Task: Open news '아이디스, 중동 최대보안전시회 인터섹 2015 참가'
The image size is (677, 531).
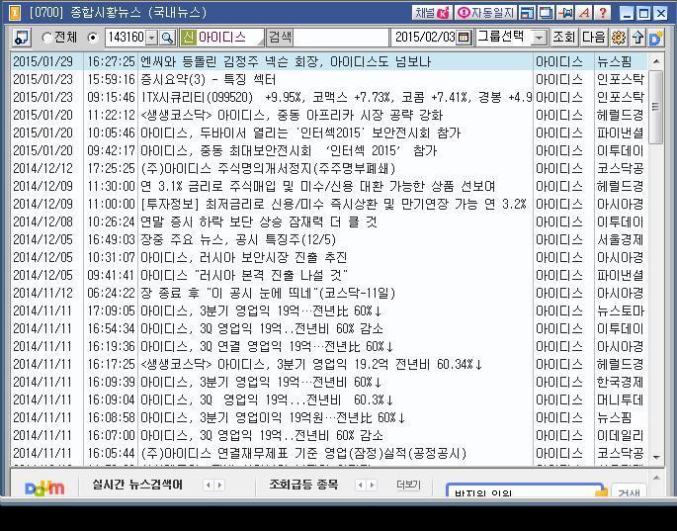Action: (329, 150)
